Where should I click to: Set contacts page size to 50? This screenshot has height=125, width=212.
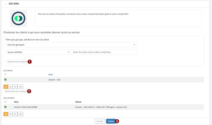[15, 114]
